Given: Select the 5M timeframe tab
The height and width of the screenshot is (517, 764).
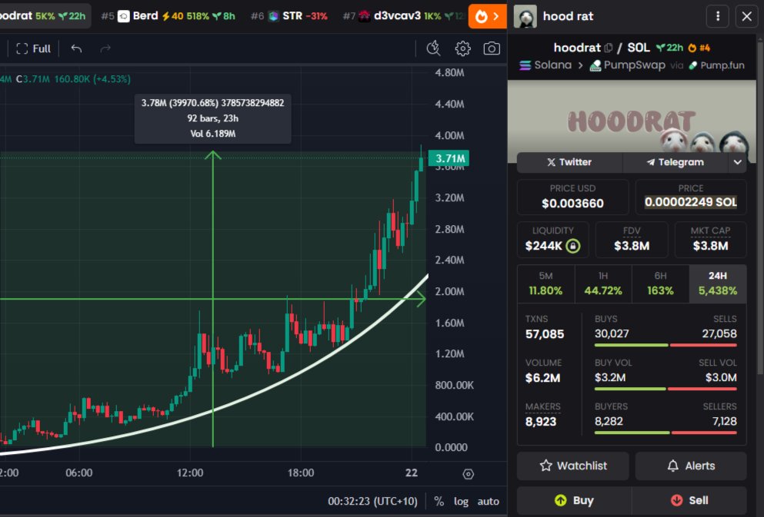Looking at the screenshot, I should coord(545,284).
